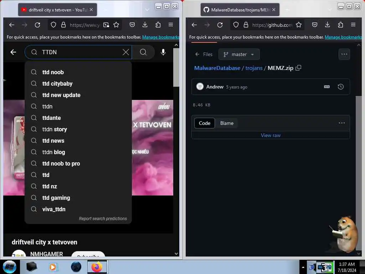Click Report search predictions
The image size is (365, 274).
[x=103, y=219]
